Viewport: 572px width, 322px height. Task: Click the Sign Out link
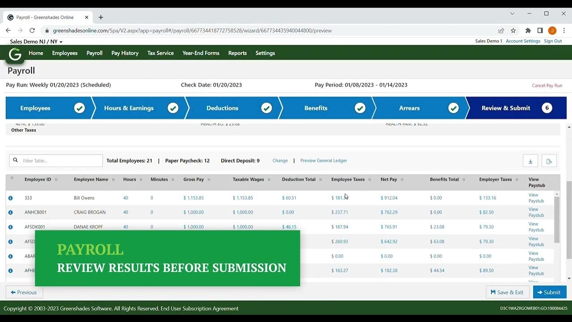(553, 41)
